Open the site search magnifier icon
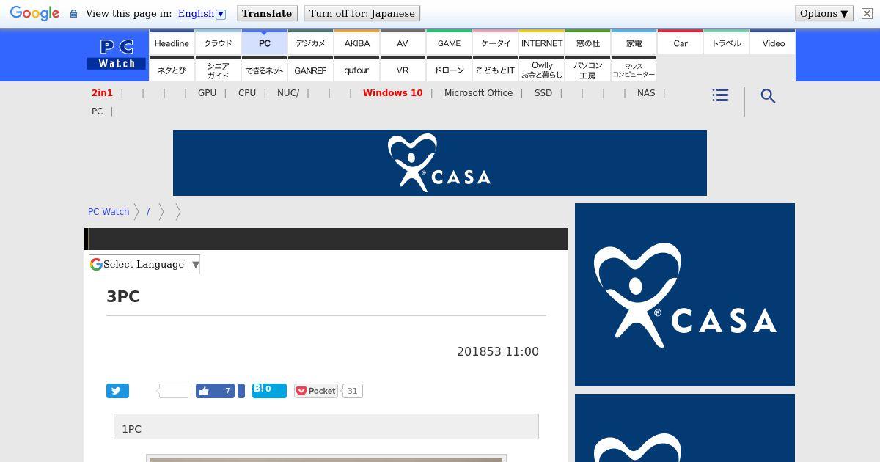 coord(768,96)
